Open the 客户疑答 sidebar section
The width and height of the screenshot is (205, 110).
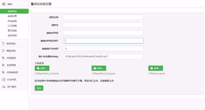tap(14, 87)
